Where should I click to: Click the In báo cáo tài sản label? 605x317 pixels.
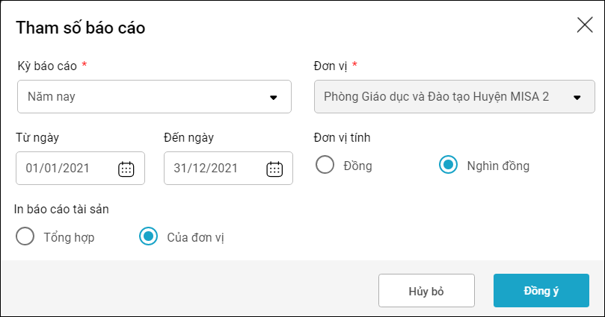61,209
